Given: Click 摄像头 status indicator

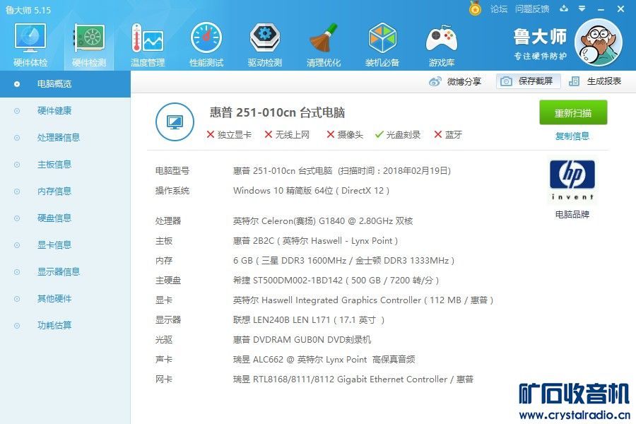Looking at the screenshot, I should point(345,135).
